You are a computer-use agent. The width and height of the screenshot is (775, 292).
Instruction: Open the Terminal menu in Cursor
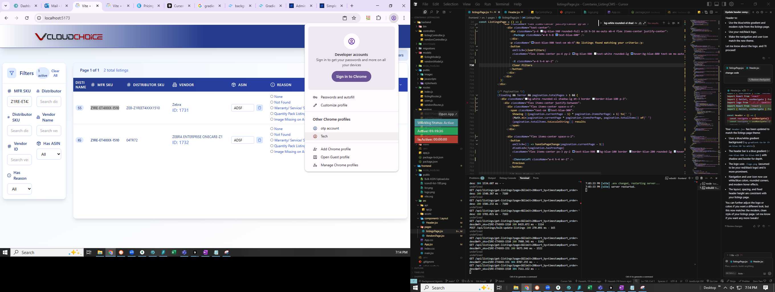502,4
